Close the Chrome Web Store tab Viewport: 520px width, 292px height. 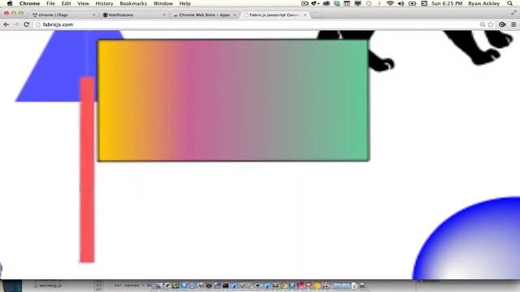click(x=235, y=15)
